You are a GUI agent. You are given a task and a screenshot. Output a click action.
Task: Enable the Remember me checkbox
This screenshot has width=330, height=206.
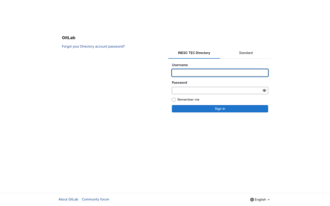click(x=174, y=99)
